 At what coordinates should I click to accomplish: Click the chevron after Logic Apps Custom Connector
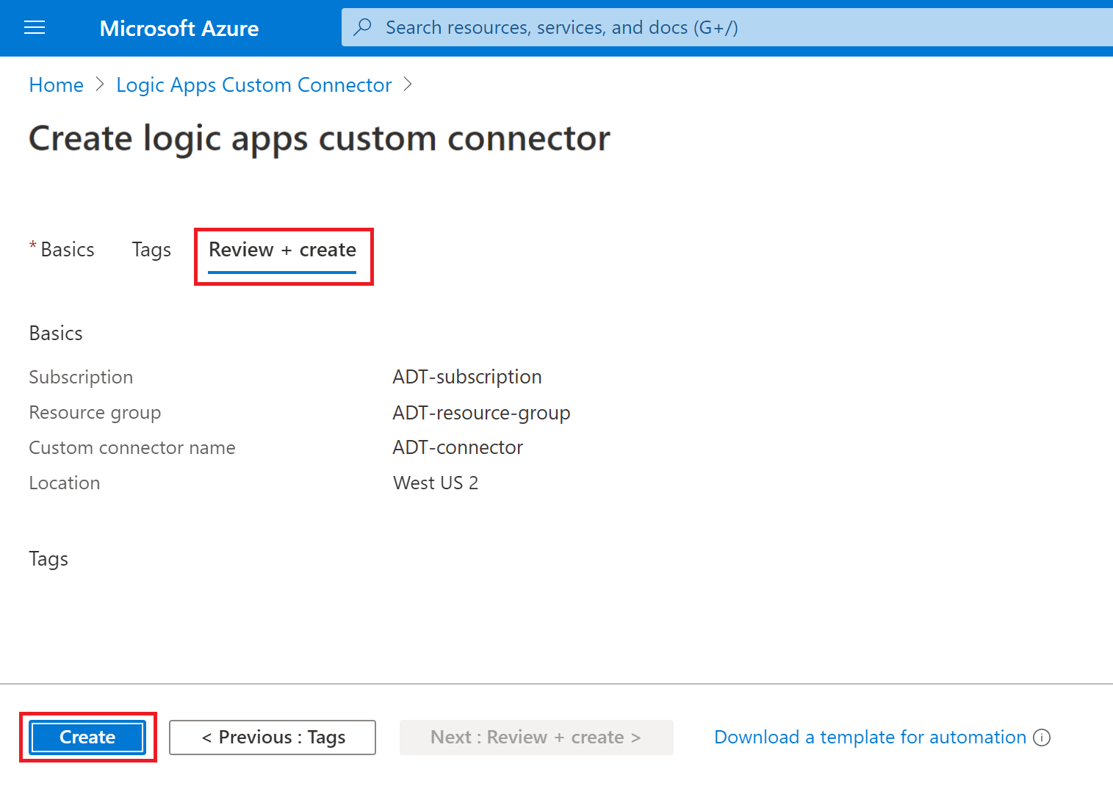click(408, 84)
